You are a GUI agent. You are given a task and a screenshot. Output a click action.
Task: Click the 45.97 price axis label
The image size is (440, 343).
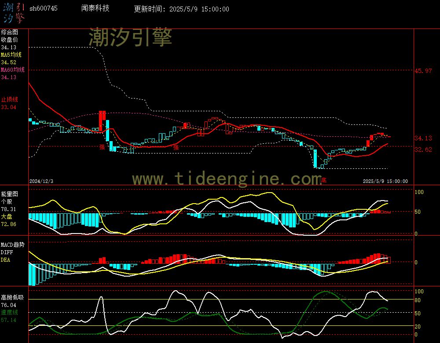coord(423,71)
